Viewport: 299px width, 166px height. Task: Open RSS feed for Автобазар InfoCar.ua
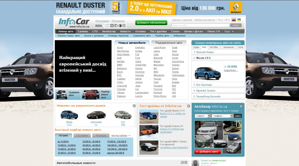(x=241, y=106)
